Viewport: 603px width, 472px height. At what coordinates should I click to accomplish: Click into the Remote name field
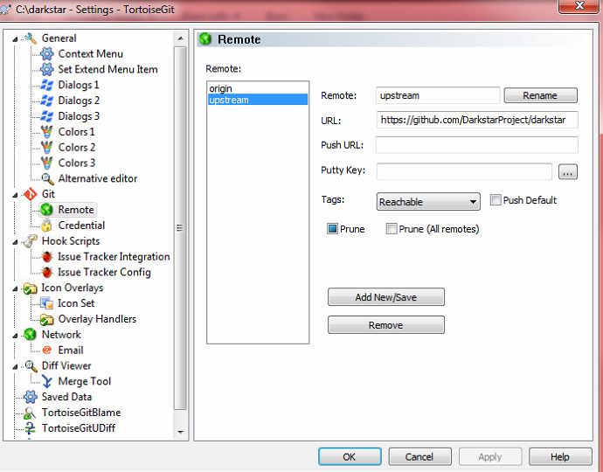pyautogui.click(x=438, y=95)
